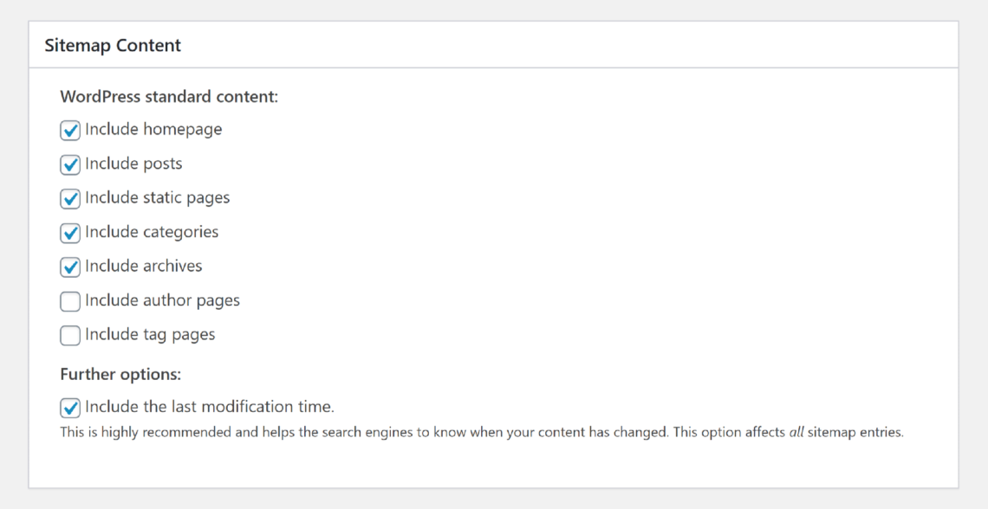The height and width of the screenshot is (509, 988).
Task: Click the 'Include posts' label text
Action: [133, 164]
